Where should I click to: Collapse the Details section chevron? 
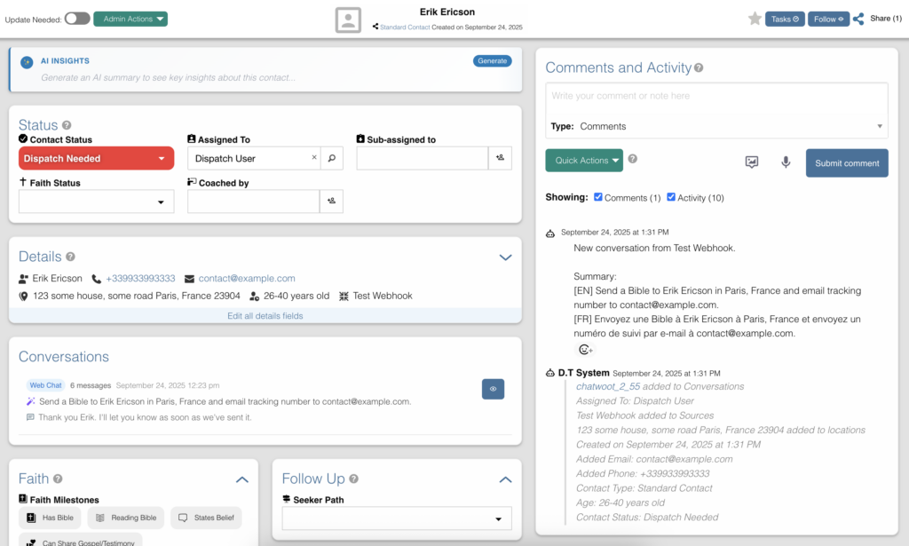click(x=505, y=257)
